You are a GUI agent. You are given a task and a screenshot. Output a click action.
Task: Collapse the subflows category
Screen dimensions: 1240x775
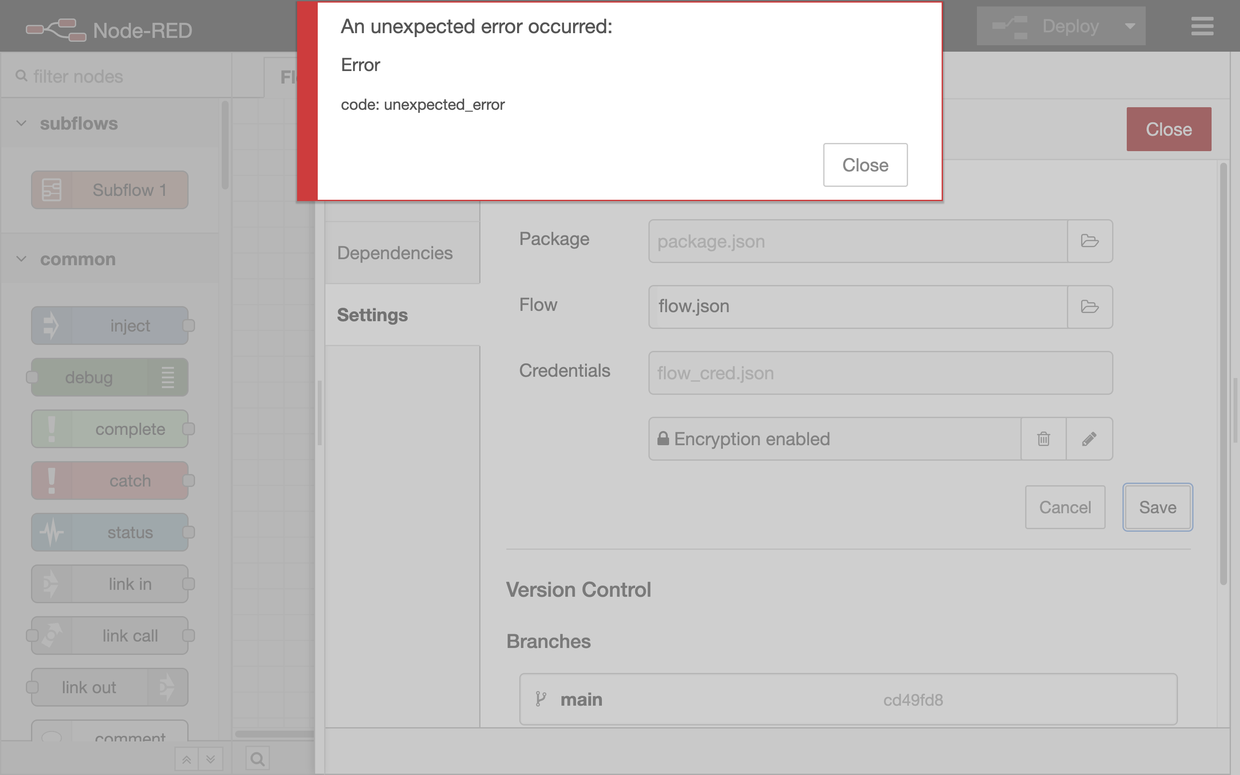22,123
